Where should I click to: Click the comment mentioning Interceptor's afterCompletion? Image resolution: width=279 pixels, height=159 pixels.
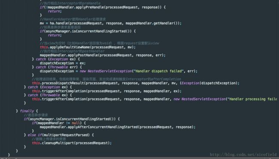click(x=106, y=79)
